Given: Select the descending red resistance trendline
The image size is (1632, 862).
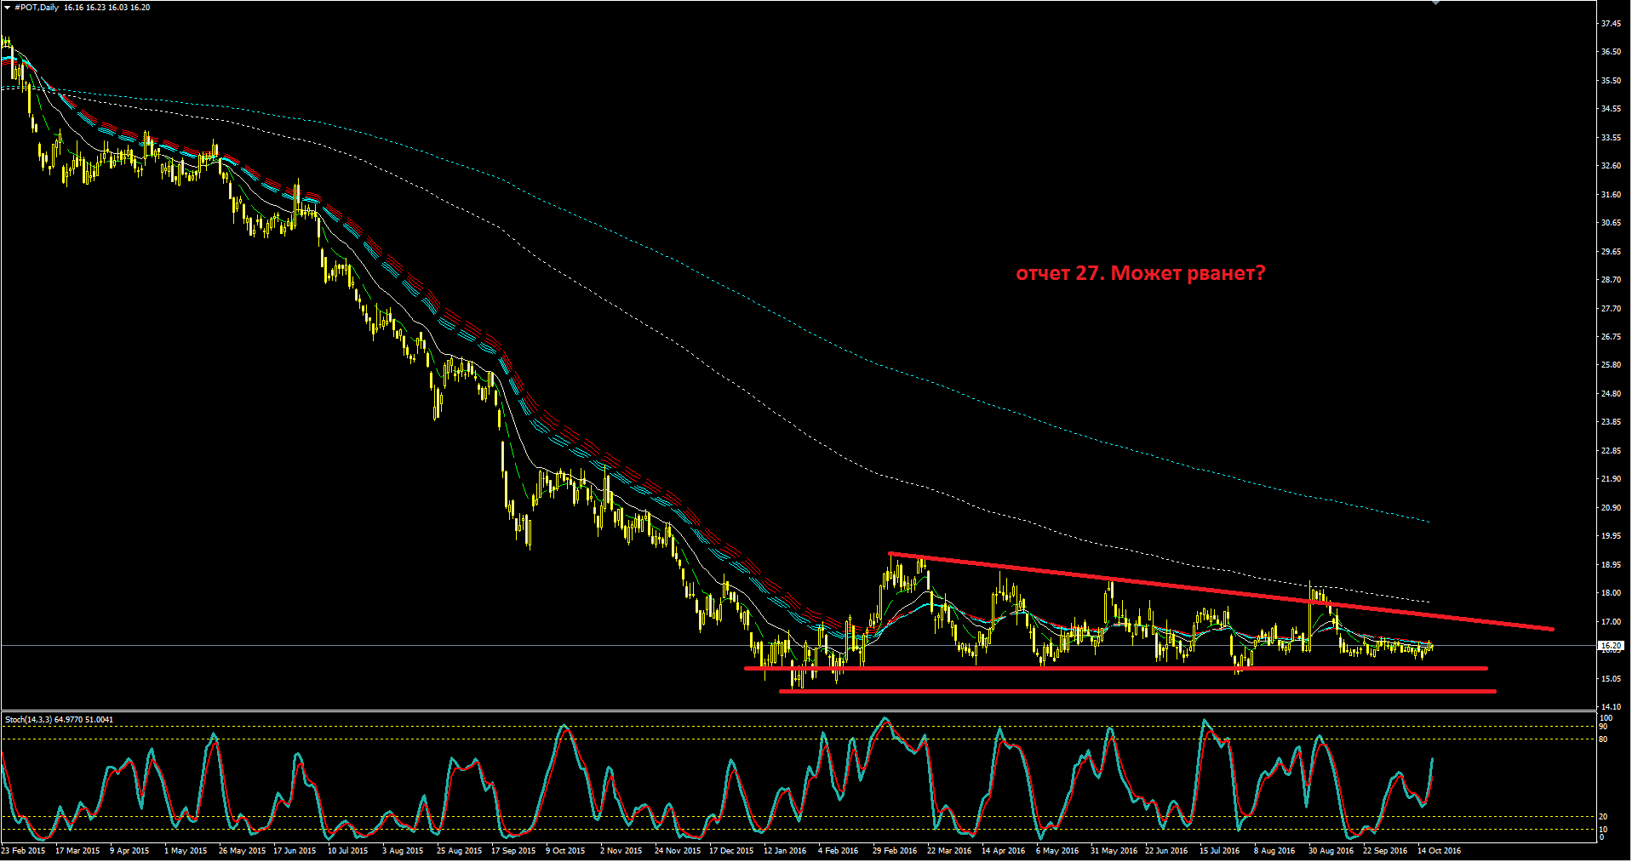Looking at the screenshot, I should (1221, 591).
